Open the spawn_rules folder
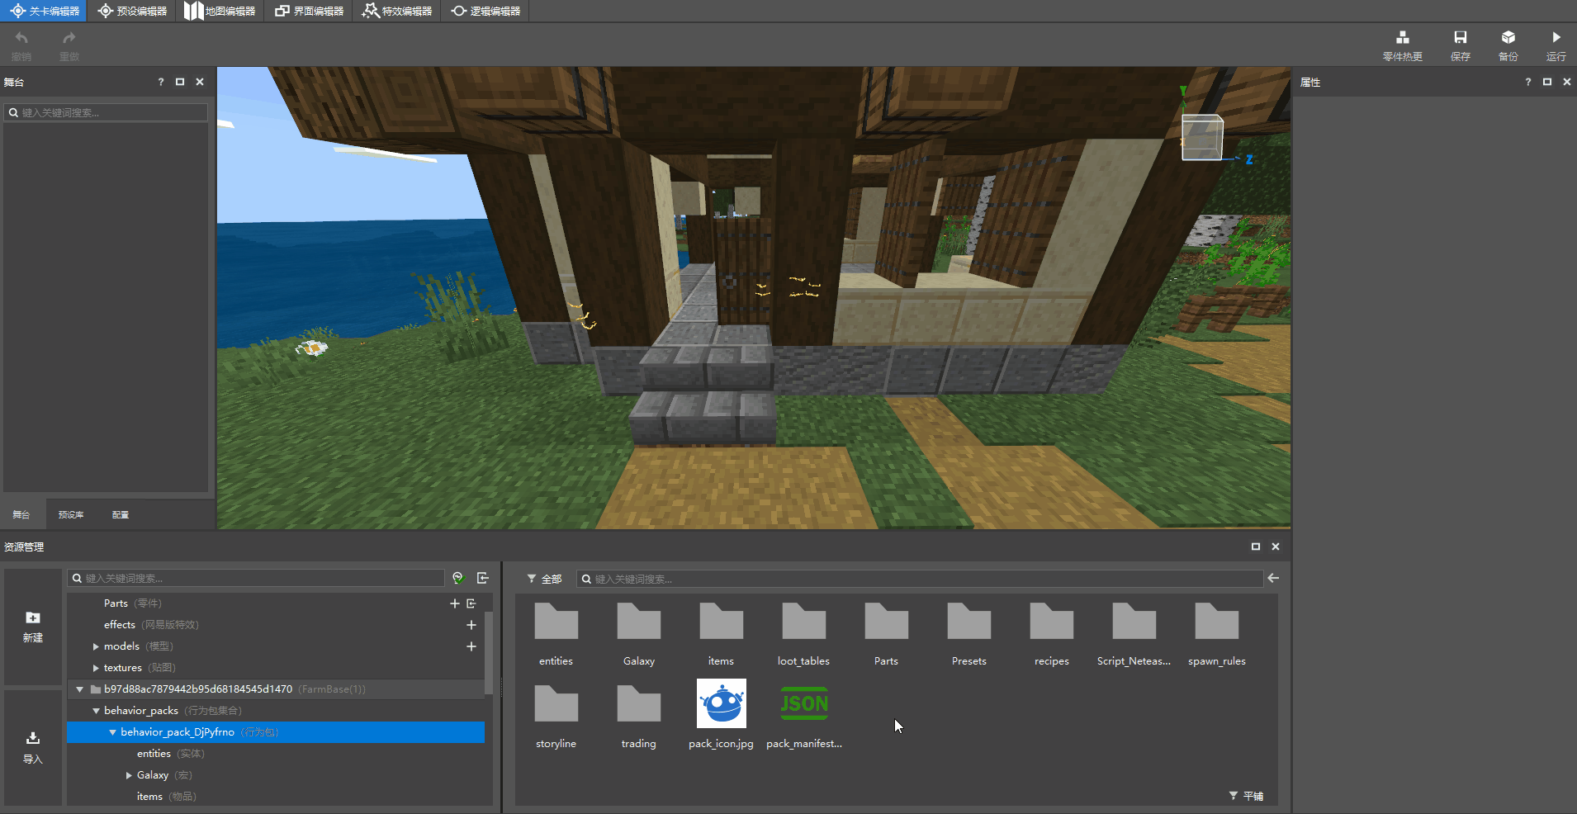This screenshot has width=1577, height=814. (x=1217, y=621)
